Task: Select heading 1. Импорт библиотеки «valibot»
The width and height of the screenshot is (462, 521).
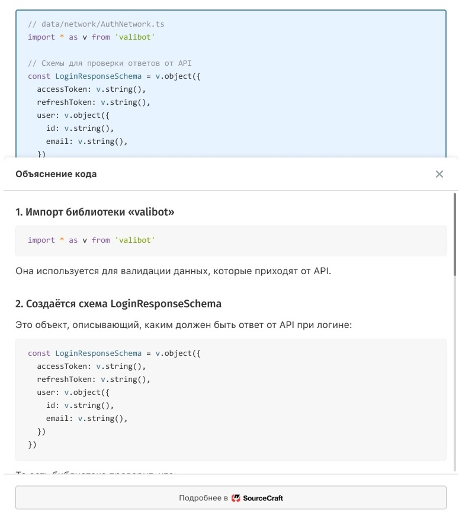Action: (95, 212)
